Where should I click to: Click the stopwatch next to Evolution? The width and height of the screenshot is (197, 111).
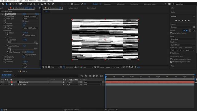5,62
